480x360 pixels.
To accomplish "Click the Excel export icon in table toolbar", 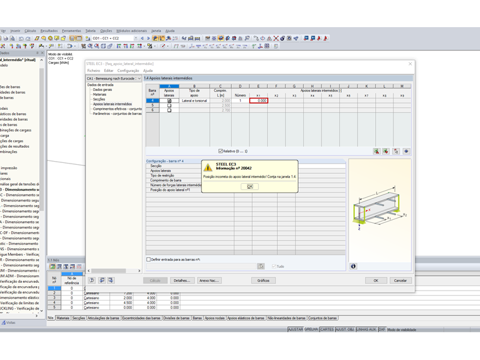I will point(376,151).
